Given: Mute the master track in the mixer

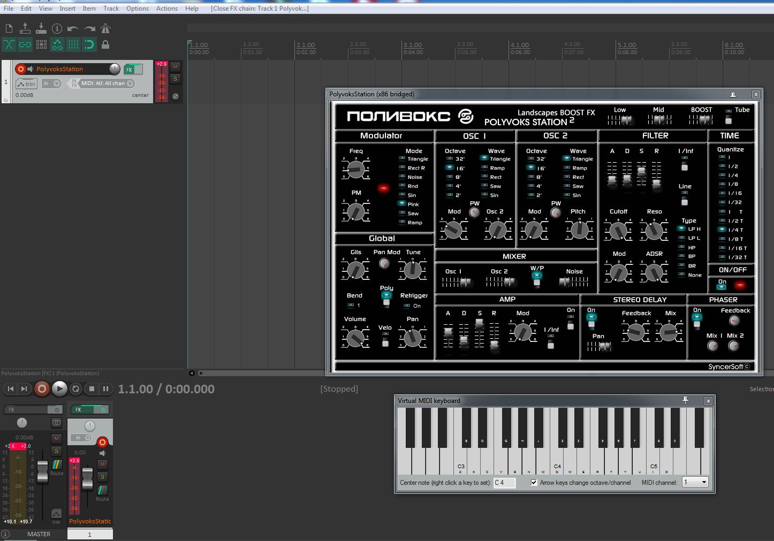Looking at the screenshot, I should point(56,439).
